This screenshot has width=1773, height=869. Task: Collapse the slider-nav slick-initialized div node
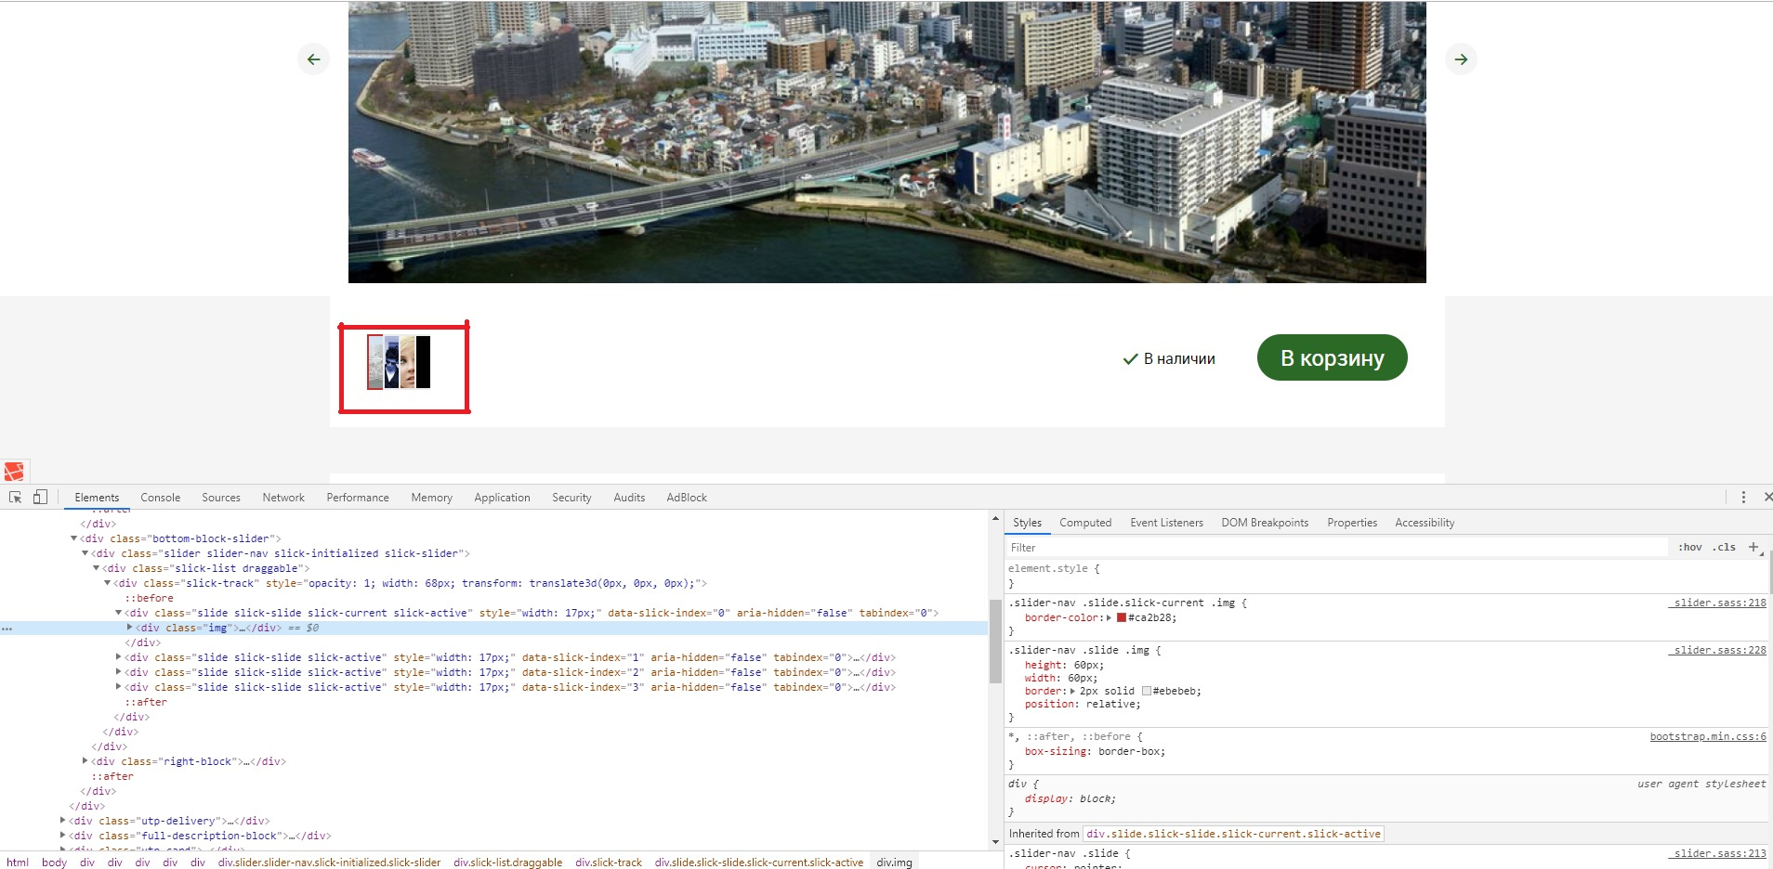click(85, 553)
